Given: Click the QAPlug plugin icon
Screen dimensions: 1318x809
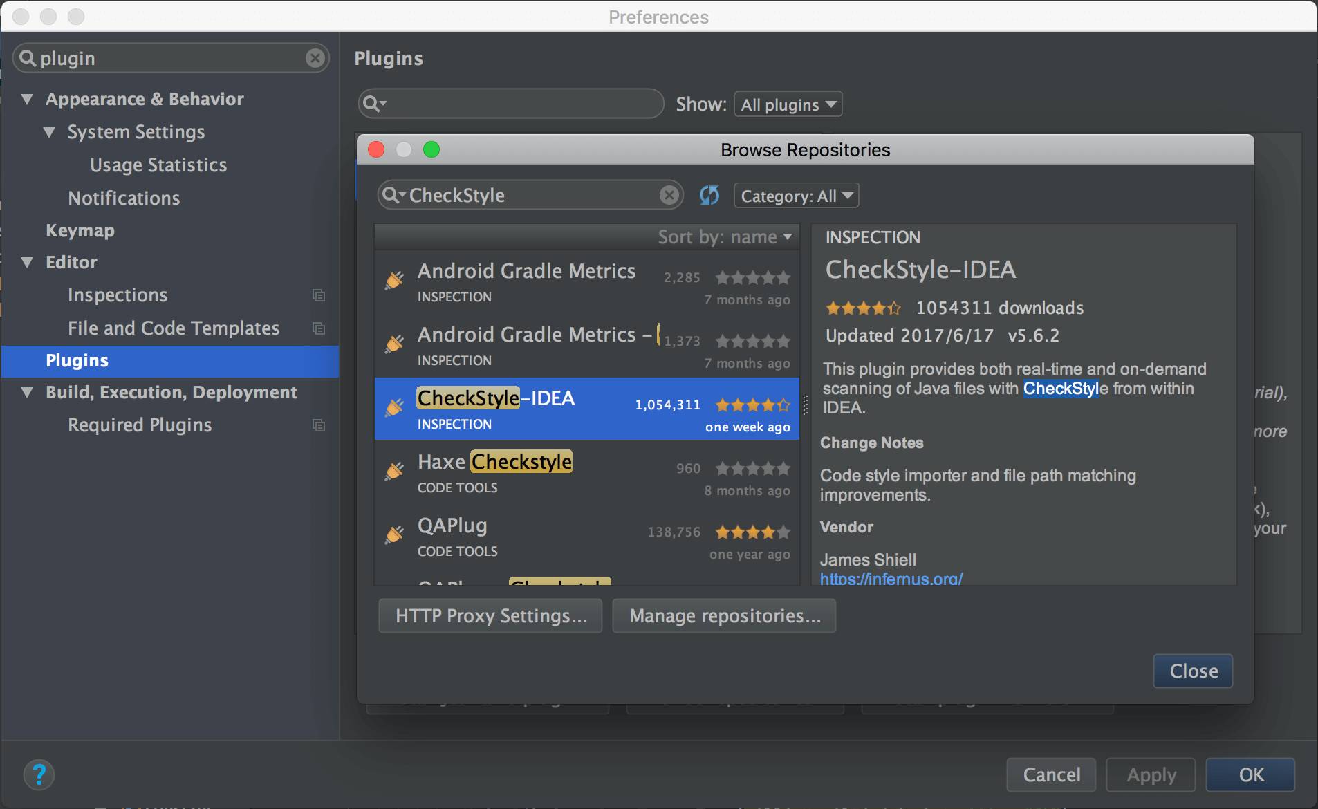Looking at the screenshot, I should (x=394, y=534).
